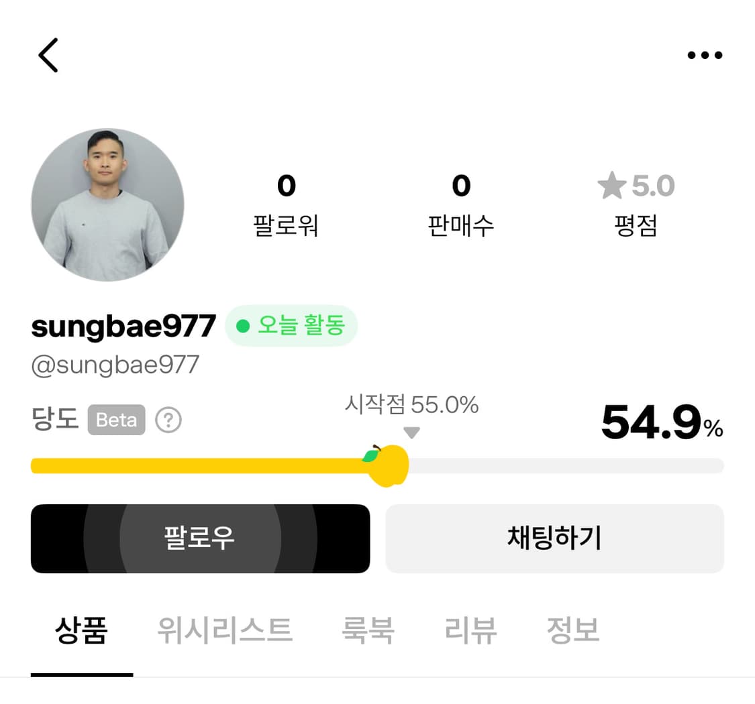Tap the question mark help icon beside 당도
This screenshot has width=755, height=704.
168,420
